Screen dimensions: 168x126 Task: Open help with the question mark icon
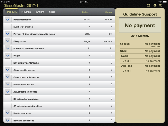coord(161,5)
